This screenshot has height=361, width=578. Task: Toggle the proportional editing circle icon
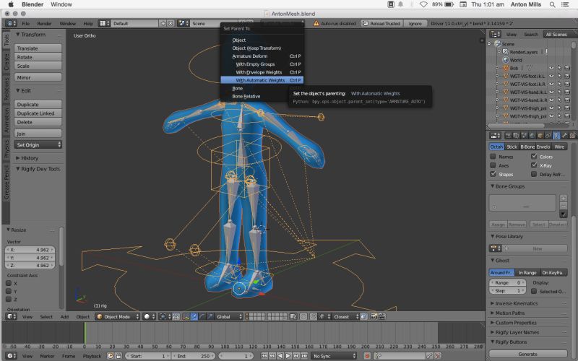303,316
